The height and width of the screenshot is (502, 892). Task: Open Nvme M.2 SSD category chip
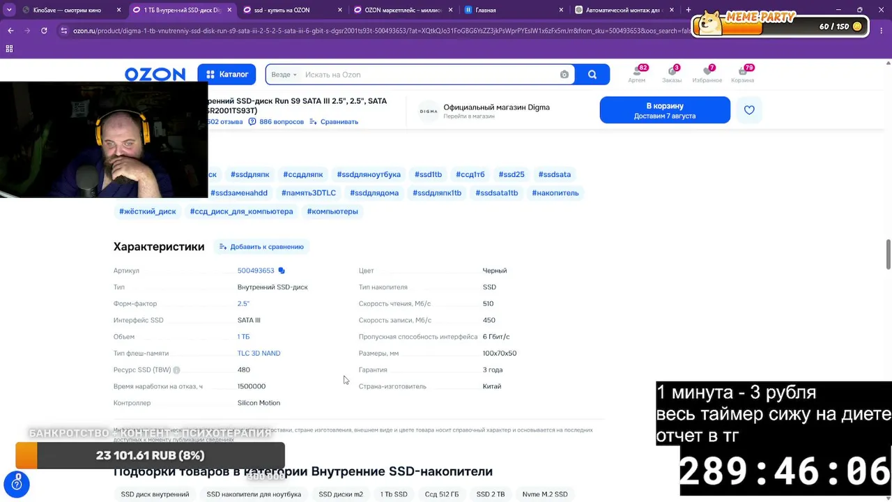click(x=545, y=494)
